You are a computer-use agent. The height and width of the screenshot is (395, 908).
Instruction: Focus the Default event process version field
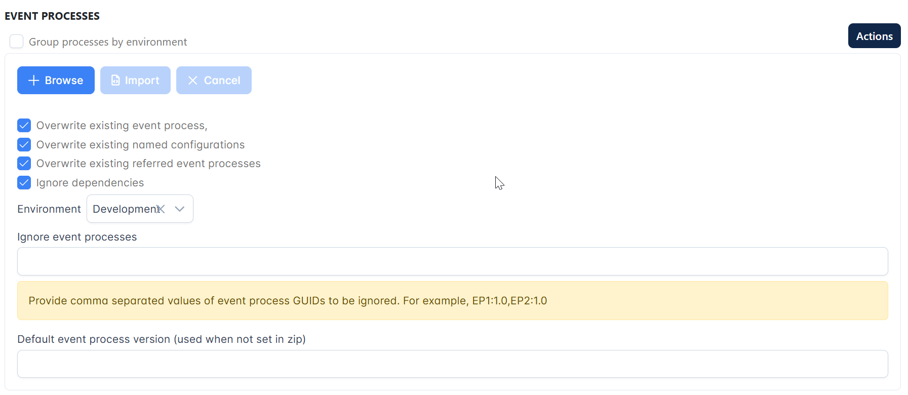tap(453, 364)
